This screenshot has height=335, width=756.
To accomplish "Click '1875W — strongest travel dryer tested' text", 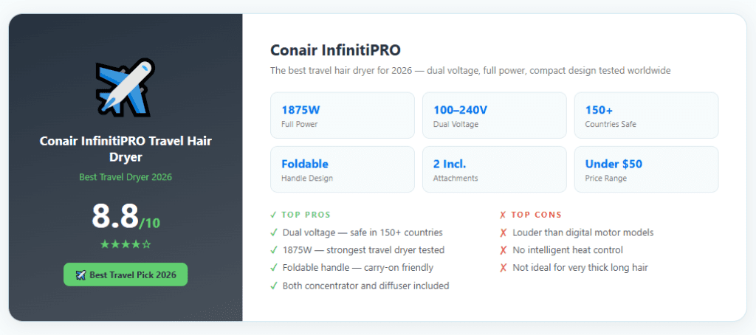I will (363, 250).
